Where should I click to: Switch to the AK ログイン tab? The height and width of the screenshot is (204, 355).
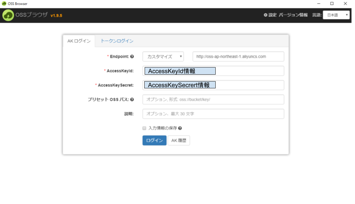(x=79, y=41)
